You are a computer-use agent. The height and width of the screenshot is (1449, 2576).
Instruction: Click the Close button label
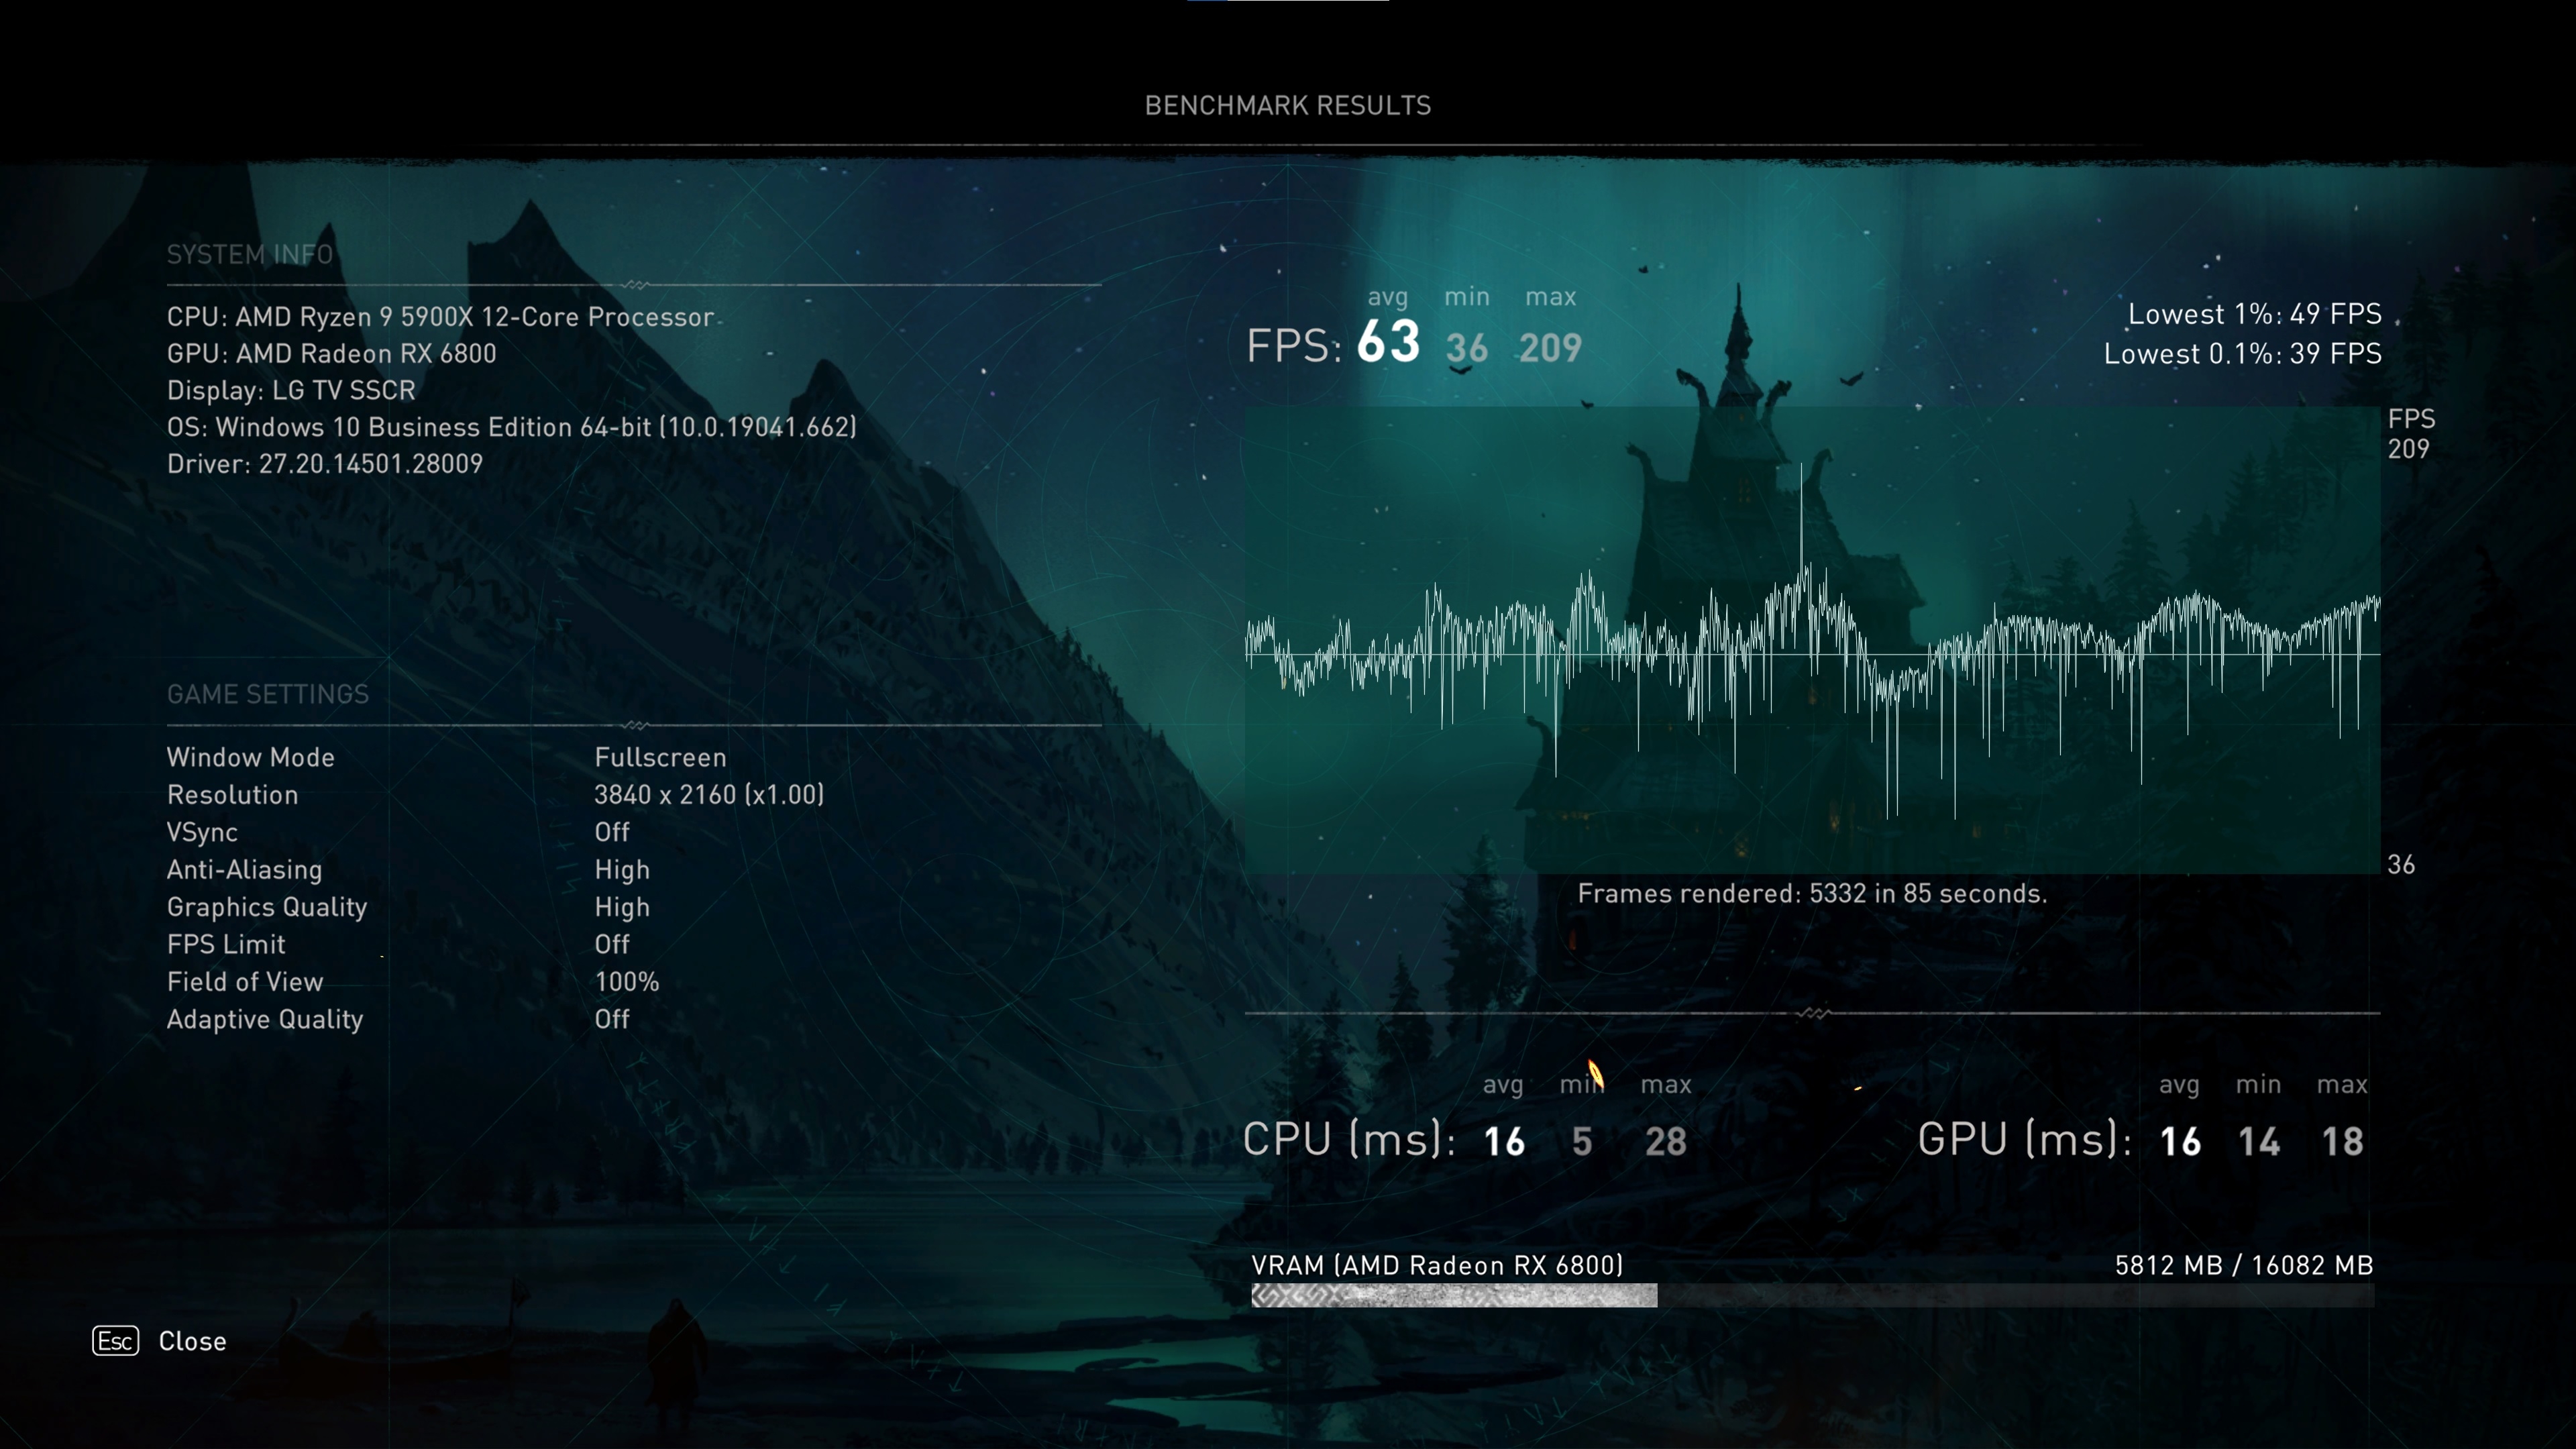tap(192, 1341)
